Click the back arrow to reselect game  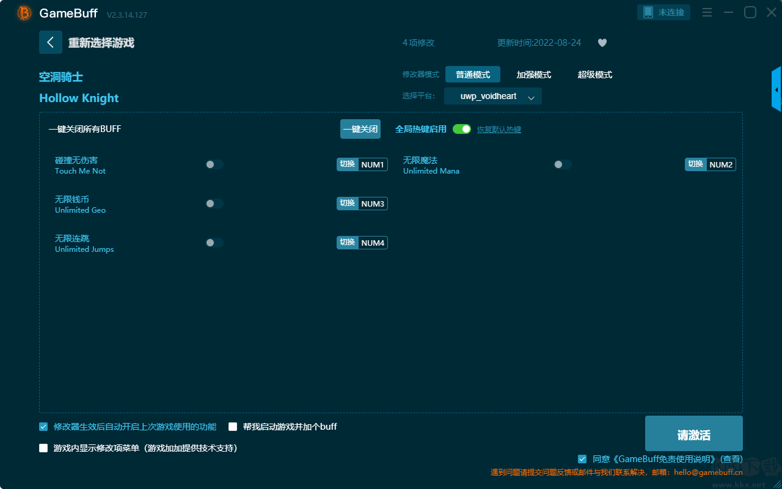click(51, 42)
